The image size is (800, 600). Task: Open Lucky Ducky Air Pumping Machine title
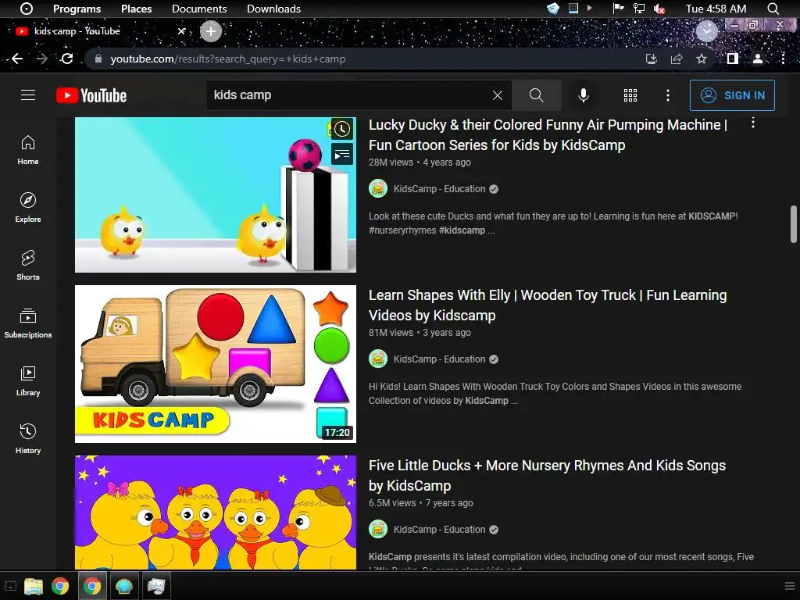point(548,134)
